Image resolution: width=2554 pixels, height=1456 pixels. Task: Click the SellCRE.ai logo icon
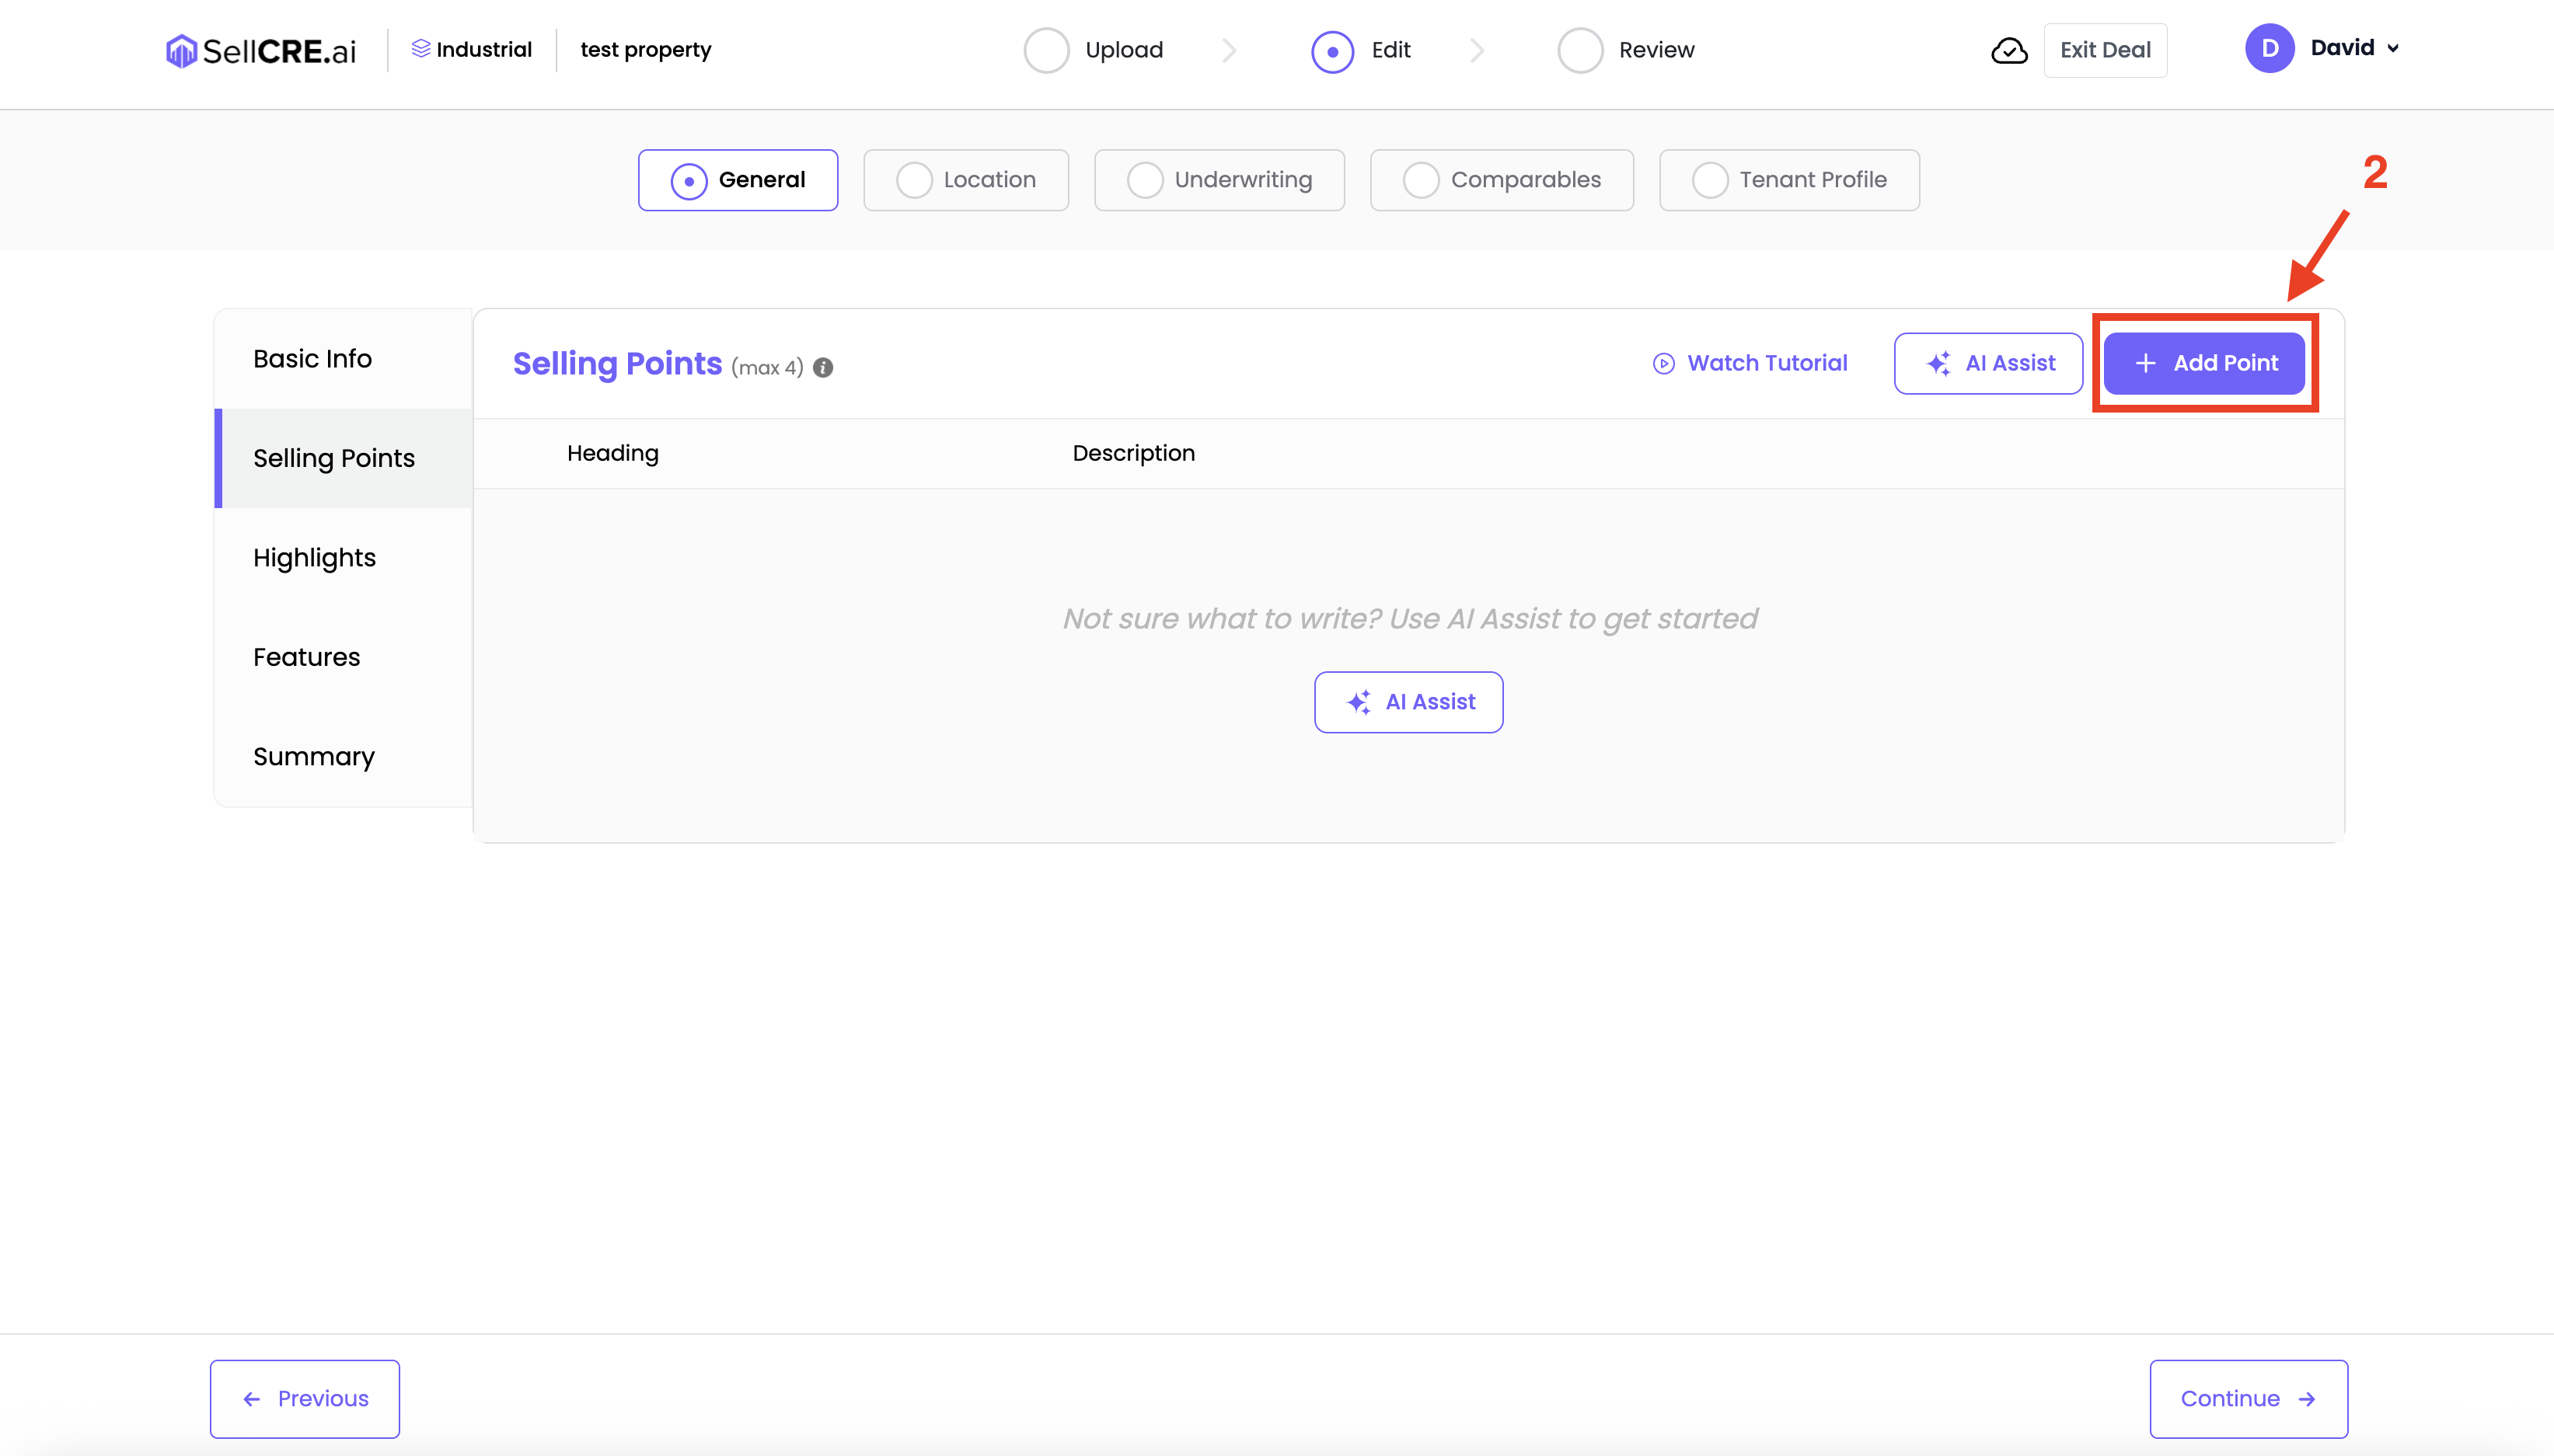pyautogui.click(x=181, y=51)
